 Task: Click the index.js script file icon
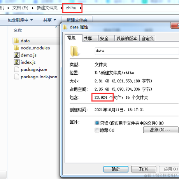tap(17, 62)
